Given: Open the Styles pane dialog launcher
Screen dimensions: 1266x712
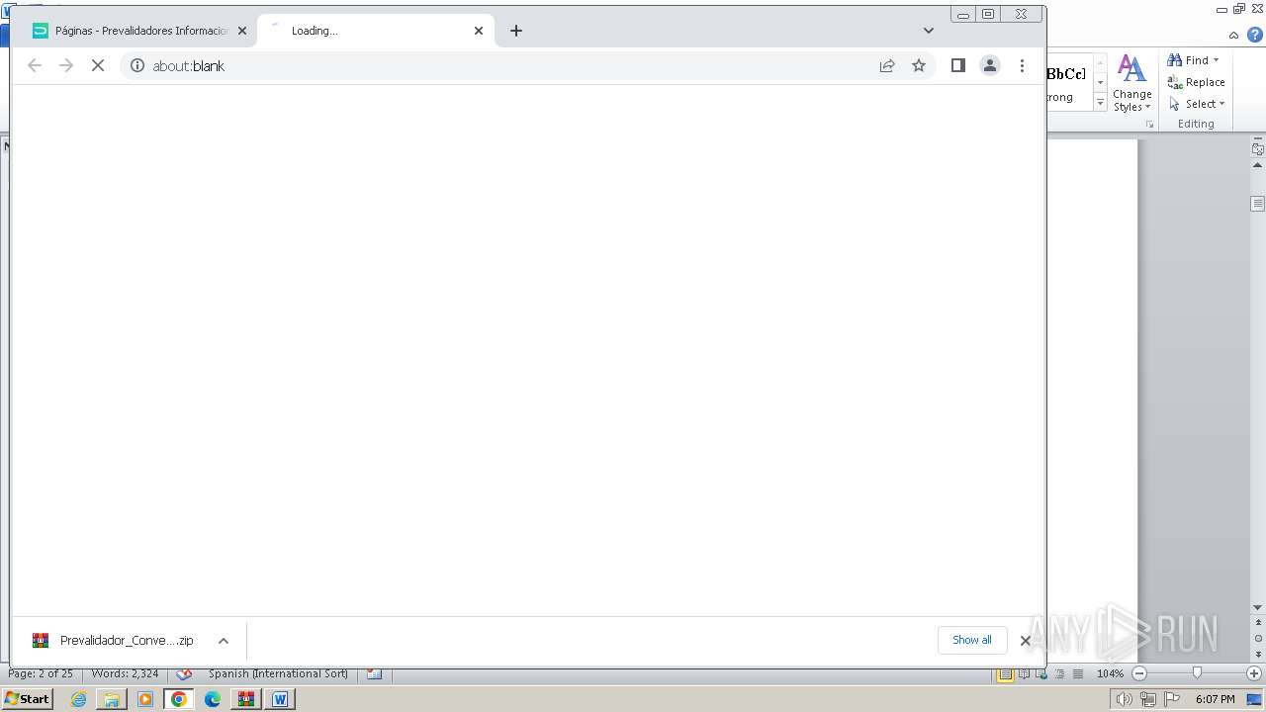Looking at the screenshot, I should point(1150,125).
